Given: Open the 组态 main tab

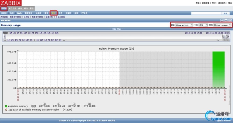Looking at the screenshot, I should (26, 8).
